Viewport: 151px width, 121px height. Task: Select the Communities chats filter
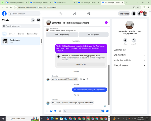tap(32, 34)
